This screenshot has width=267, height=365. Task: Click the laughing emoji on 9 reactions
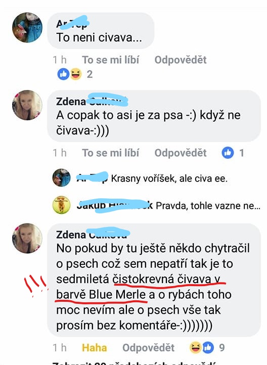(x=196, y=347)
